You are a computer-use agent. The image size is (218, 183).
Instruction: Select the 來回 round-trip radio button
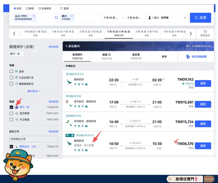pyautogui.click(x=15, y=9)
